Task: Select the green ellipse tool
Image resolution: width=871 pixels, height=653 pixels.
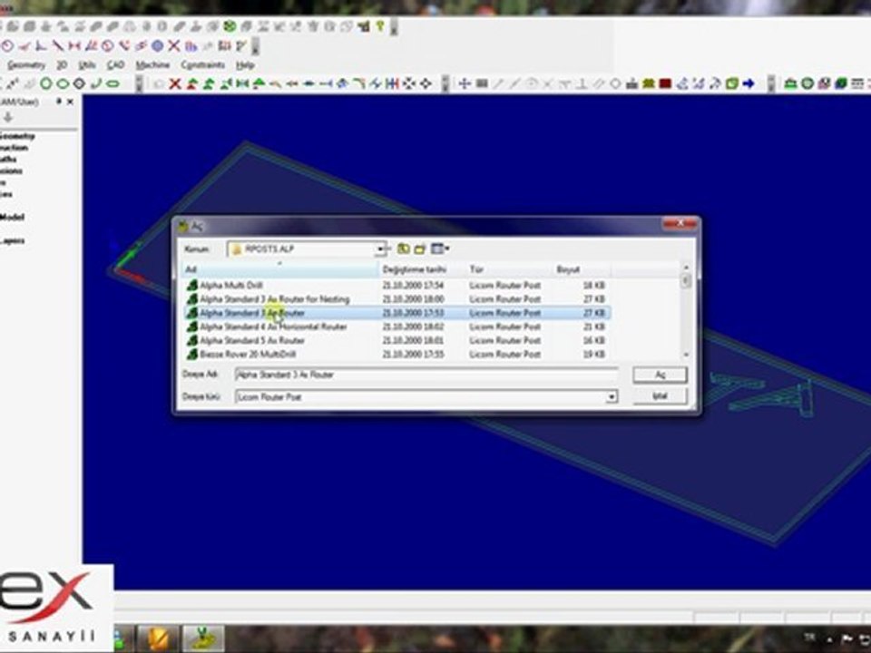Action: pyautogui.click(x=63, y=83)
